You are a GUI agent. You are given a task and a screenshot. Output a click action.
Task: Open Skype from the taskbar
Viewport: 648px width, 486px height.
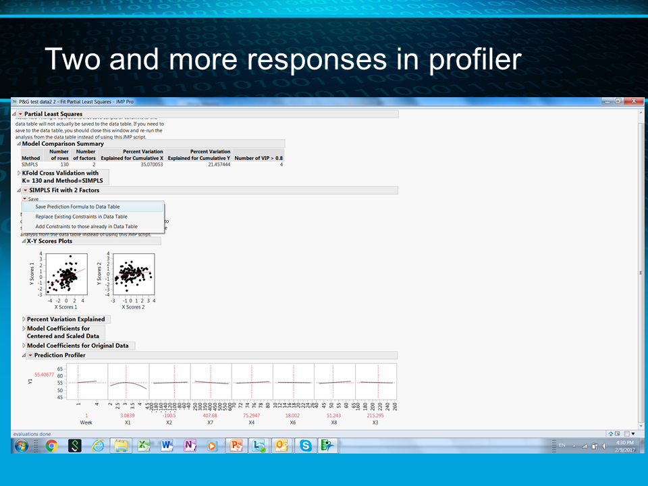(x=305, y=446)
